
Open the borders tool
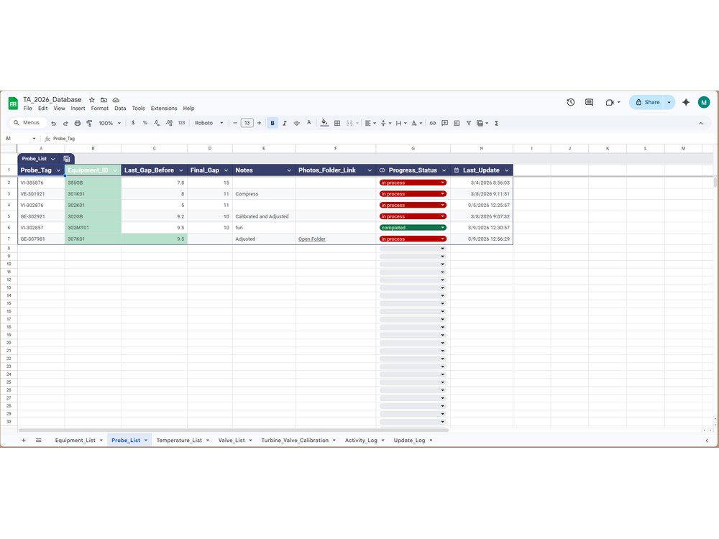pyautogui.click(x=337, y=123)
